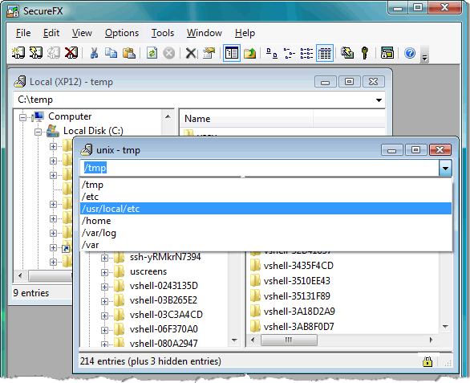Collapse the Computer tree node
The image size is (470, 383).
point(22,117)
